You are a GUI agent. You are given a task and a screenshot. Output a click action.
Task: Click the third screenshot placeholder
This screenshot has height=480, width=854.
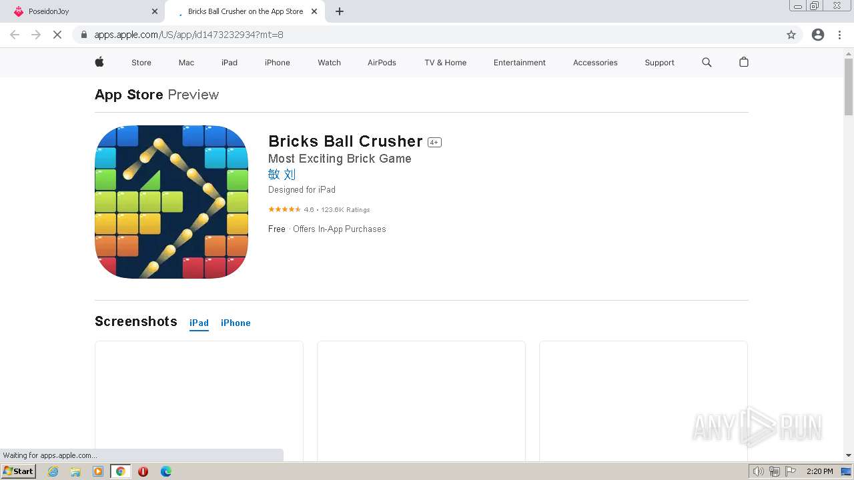pos(643,401)
